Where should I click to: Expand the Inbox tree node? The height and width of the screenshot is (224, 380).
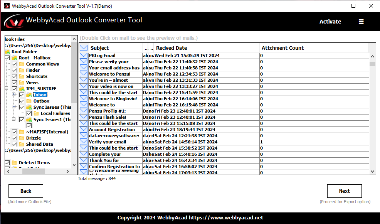pyautogui.click(x=14, y=94)
